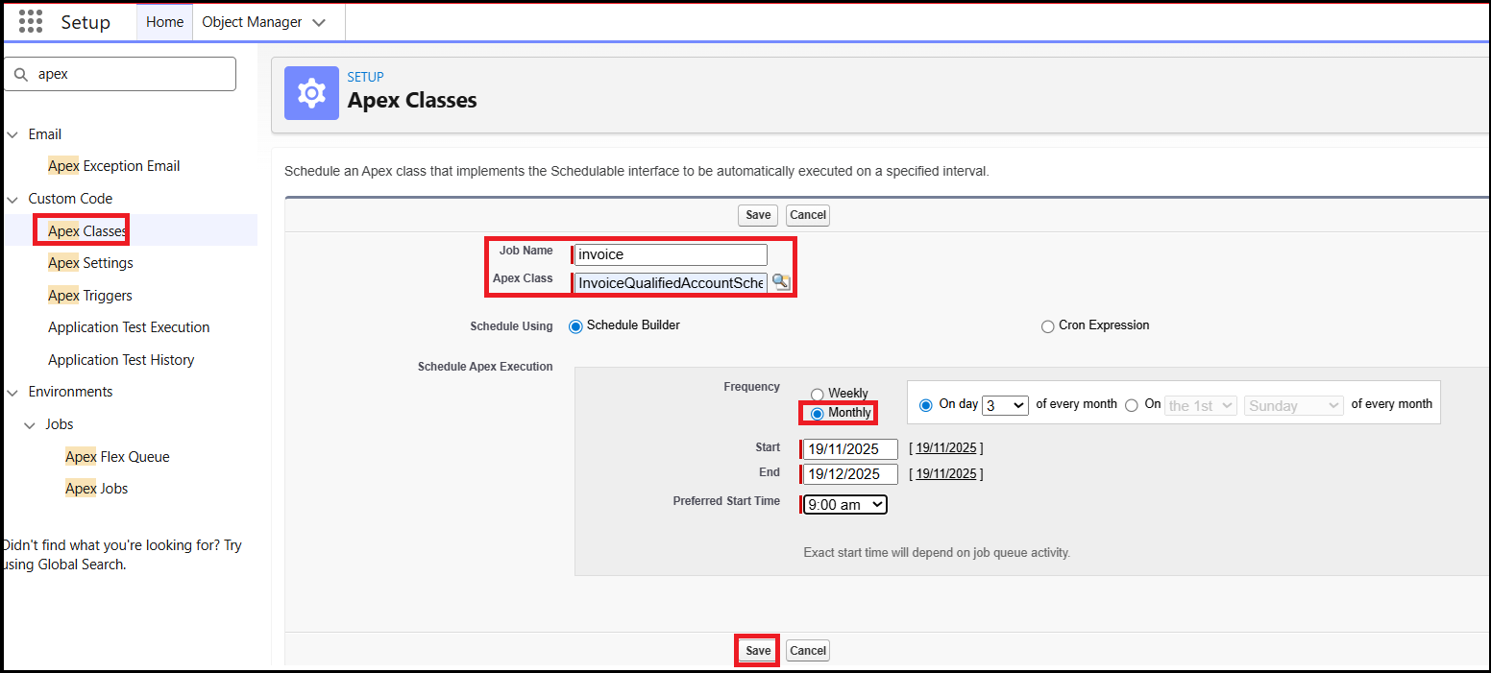
Task: Click the Job Name input field
Action: pyautogui.click(x=671, y=254)
